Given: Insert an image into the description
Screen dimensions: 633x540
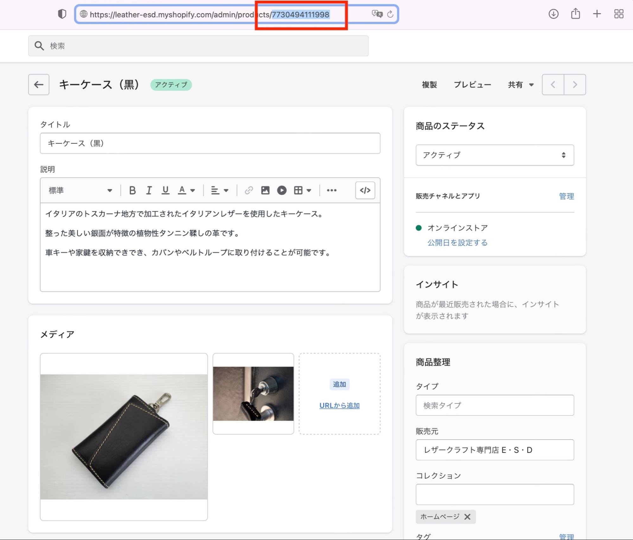Looking at the screenshot, I should 265,190.
